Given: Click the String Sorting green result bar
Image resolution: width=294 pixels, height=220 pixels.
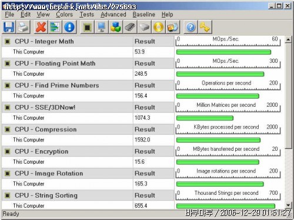Looking at the screenshot, I should [x=226, y=206].
